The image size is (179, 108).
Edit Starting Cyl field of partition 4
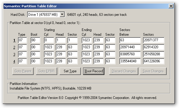coord(49,61)
